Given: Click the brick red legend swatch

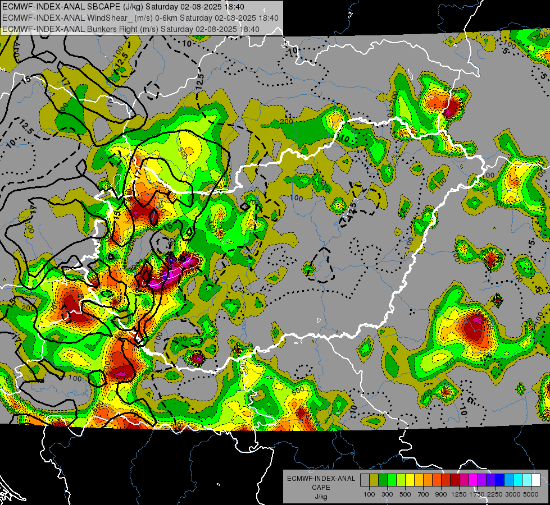Looking at the screenshot, I should pos(446,480).
